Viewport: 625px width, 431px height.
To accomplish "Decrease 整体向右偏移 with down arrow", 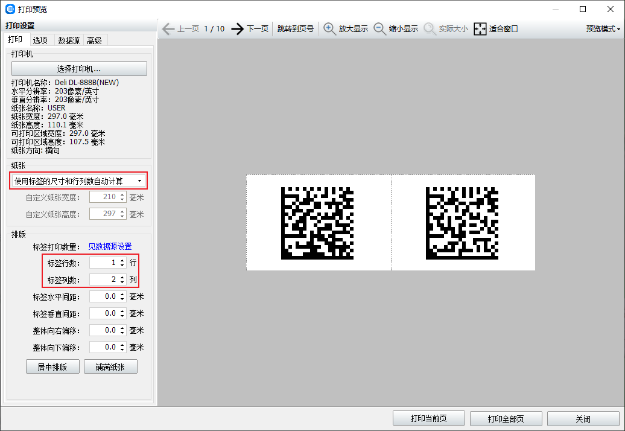I will coord(122,333).
